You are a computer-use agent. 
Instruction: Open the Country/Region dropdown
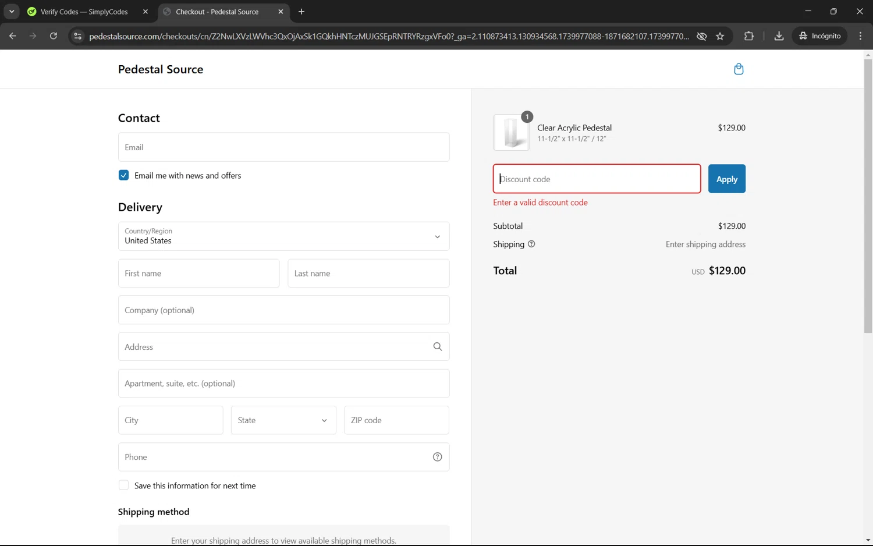pos(283,236)
